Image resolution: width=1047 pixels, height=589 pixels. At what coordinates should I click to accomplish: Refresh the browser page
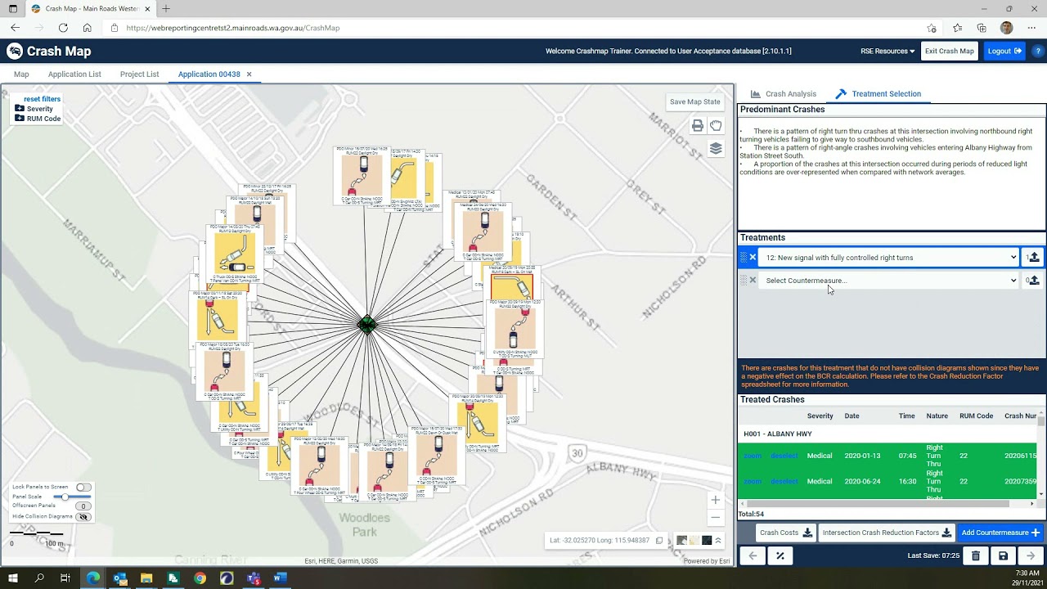[x=63, y=28]
